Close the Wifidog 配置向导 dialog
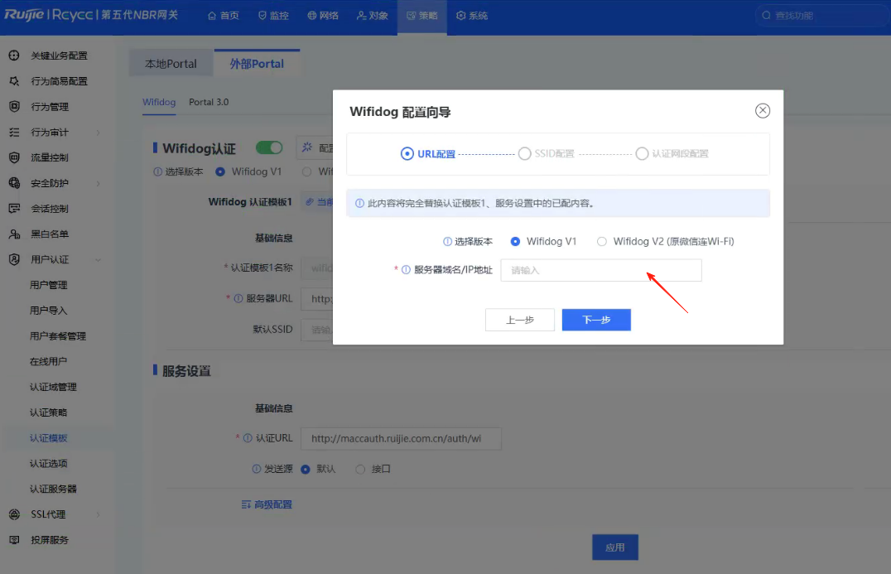 click(763, 111)
